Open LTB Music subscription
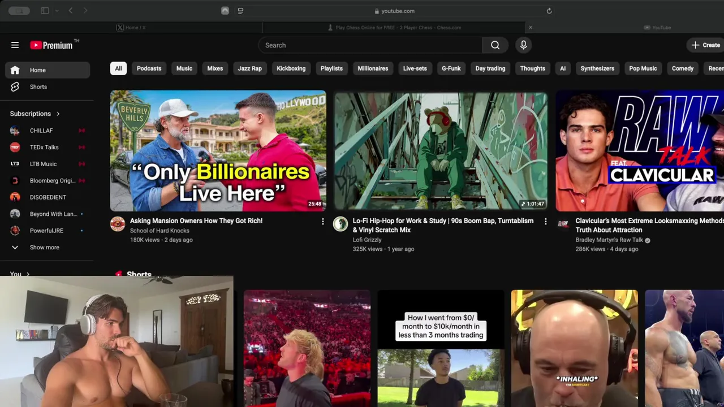The image size is (724, 407). coord(48,164)
